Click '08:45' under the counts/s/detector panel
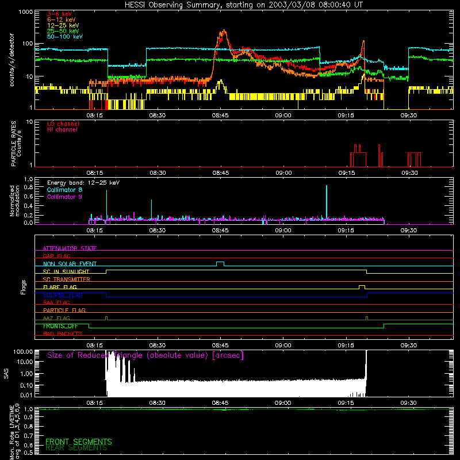 pyautogui.click(x=220, y=116)
